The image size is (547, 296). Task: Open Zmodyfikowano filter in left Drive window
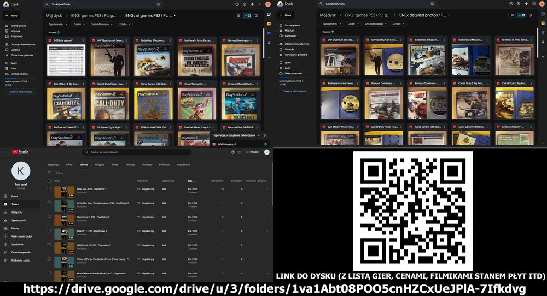[102, 25]
